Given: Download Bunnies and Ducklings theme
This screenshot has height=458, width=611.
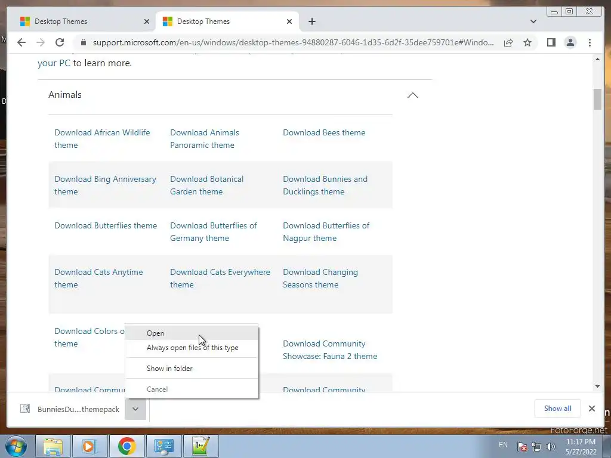Looking at the screenshot, I should tap(325, 185).
